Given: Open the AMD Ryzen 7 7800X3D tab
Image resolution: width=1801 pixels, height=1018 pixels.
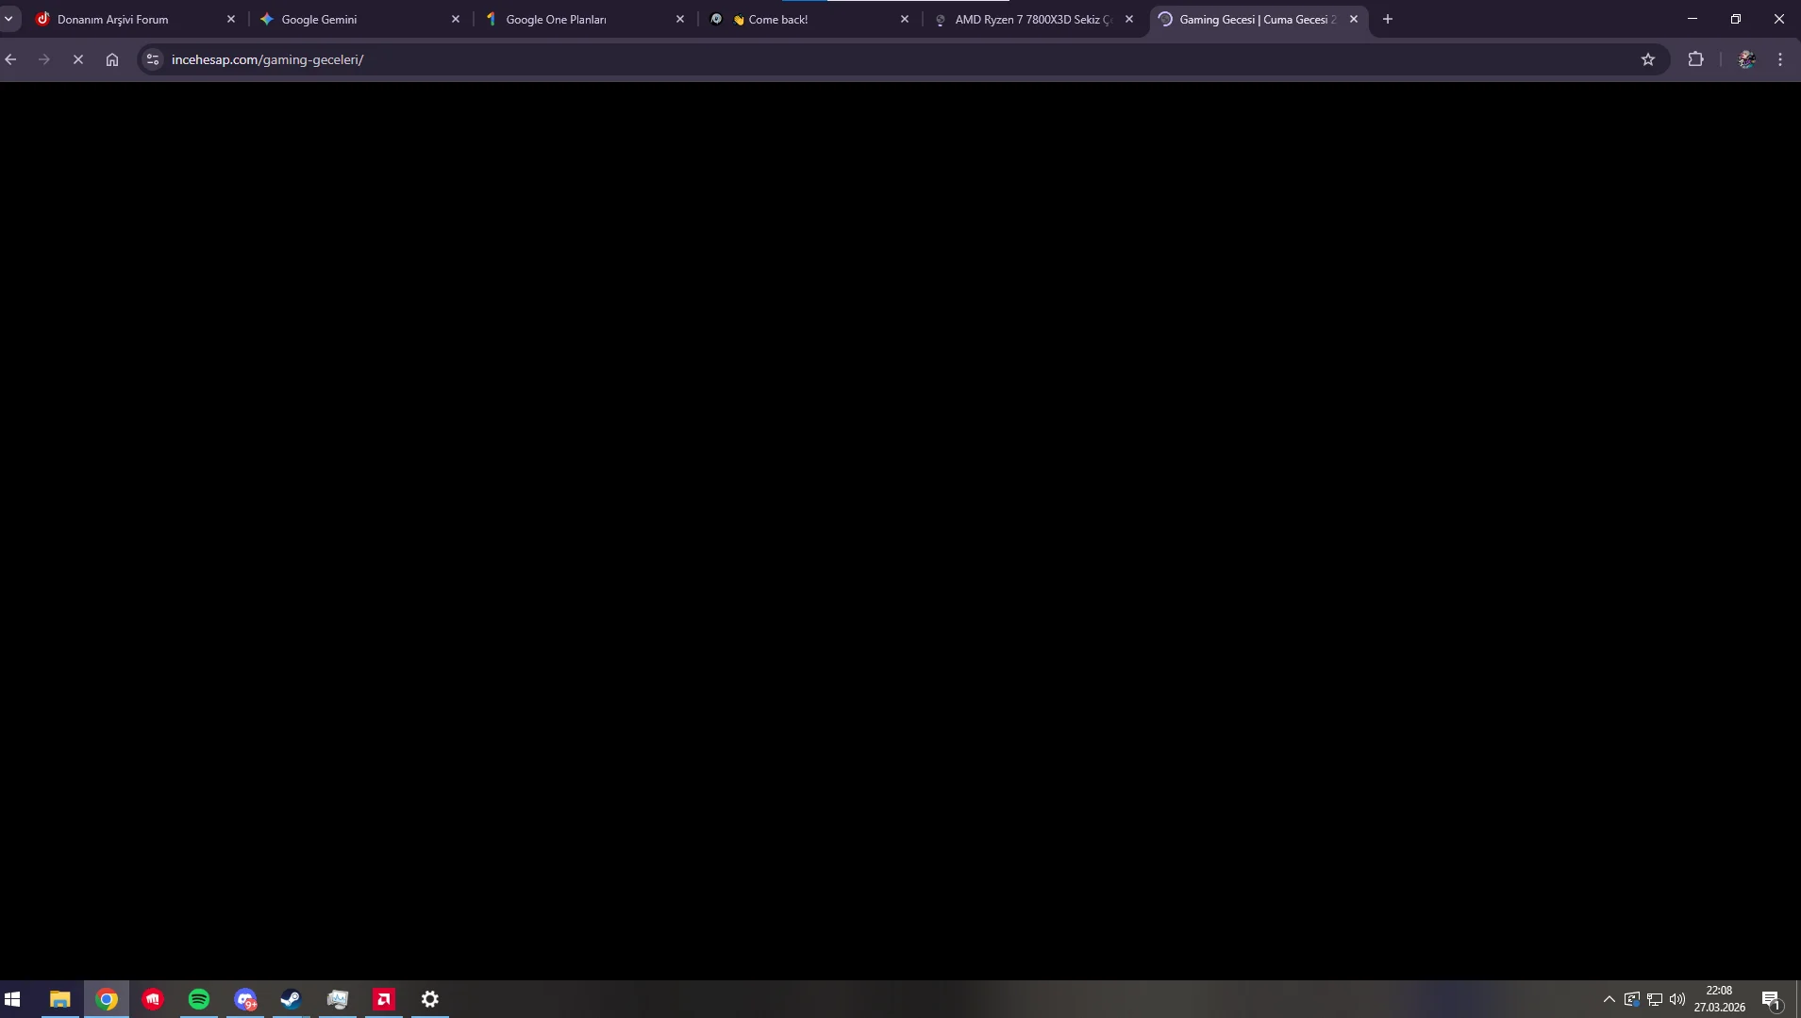Looking at the screenshot, I should pyautogui.click(x=1033, y=19).
